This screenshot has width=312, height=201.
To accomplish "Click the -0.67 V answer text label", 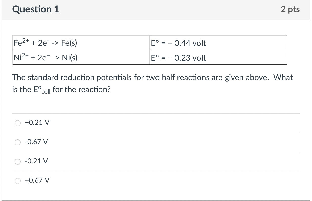I will [x=35, y=142].
